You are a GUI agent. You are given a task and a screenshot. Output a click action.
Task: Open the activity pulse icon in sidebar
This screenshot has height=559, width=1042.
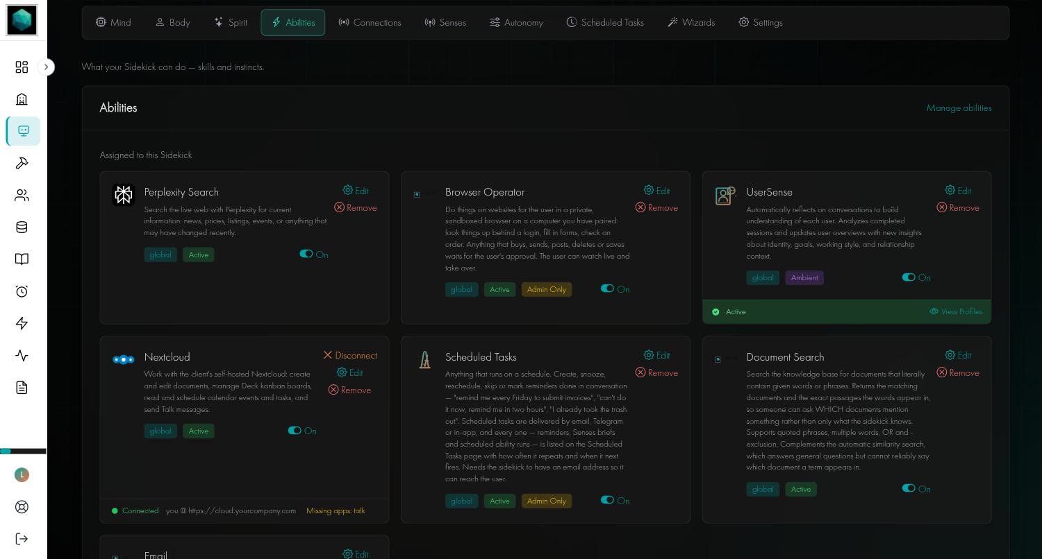22,356
